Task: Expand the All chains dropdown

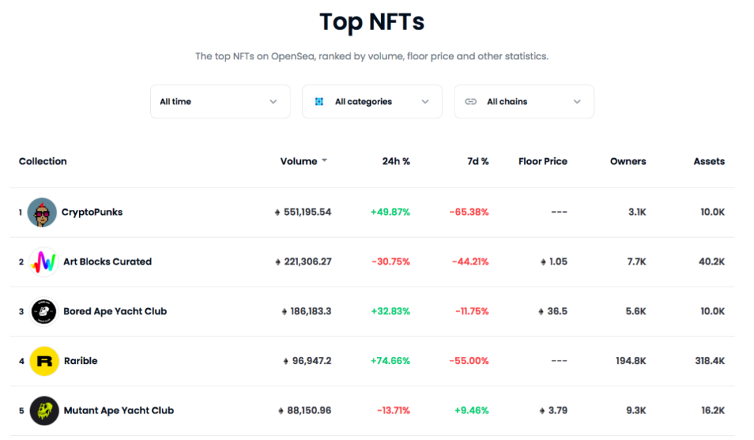Action: [x=524, y=101]
